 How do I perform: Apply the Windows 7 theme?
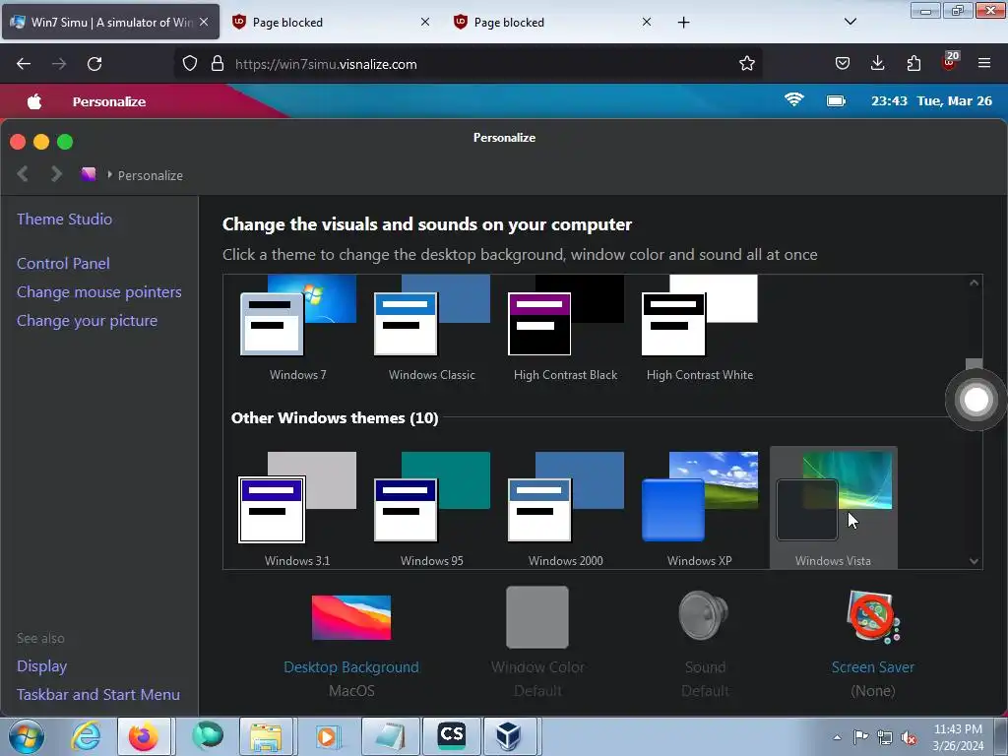click(x=297, y=329)
